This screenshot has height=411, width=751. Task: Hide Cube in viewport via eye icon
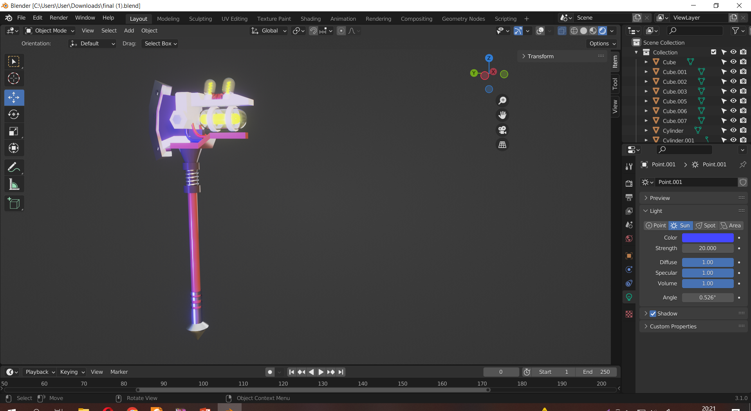(733, 62)
